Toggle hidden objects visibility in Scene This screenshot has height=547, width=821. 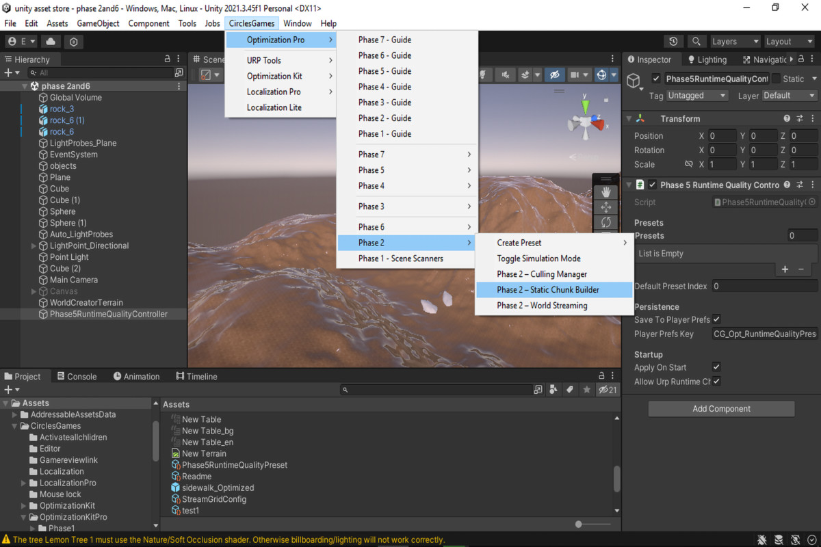pos(555,75)
